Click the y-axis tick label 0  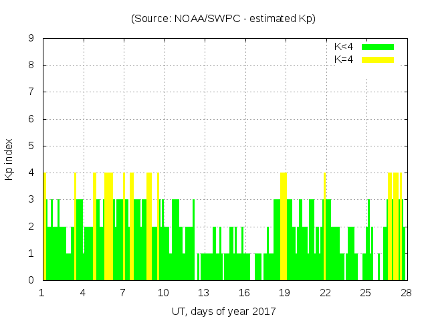click(31, 280)
